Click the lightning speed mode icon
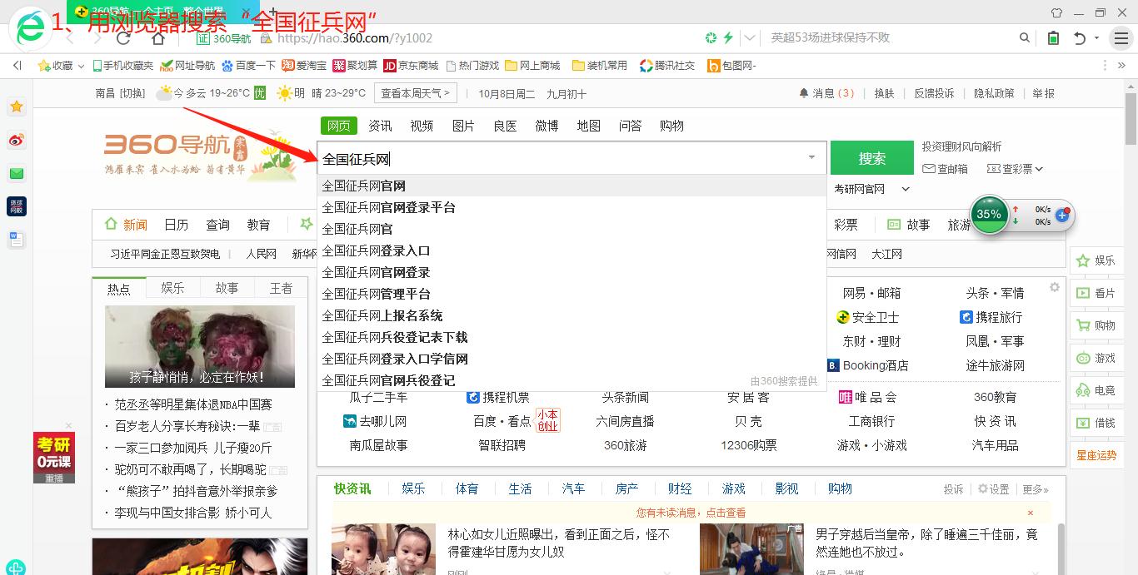 tap(728, 38)
